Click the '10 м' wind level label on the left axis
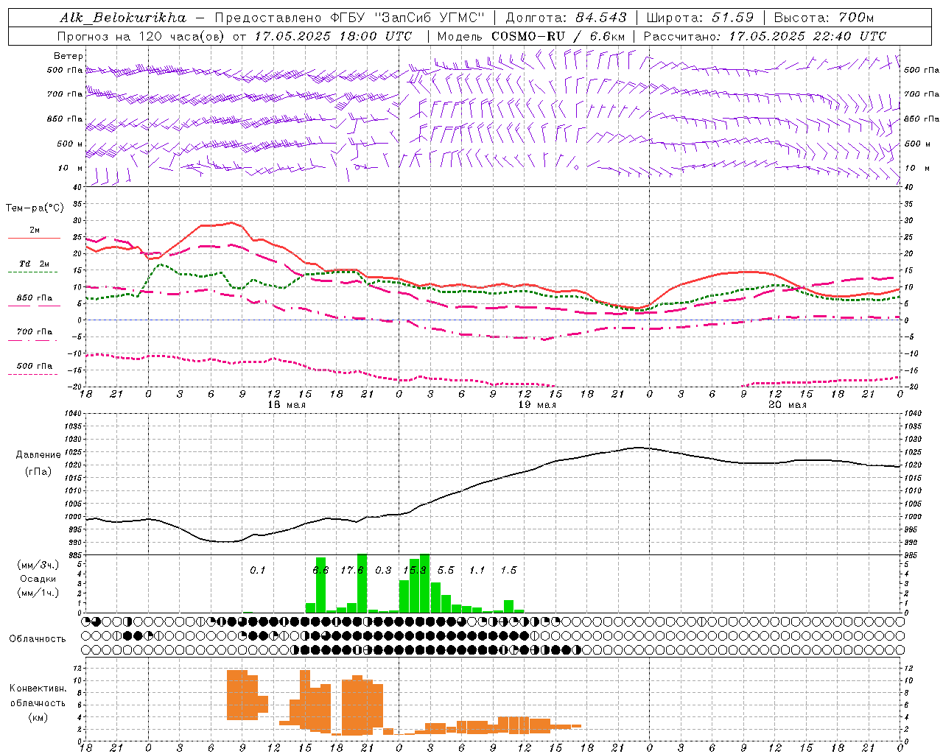This screenshot has width=943, height=754. [70, 168]
